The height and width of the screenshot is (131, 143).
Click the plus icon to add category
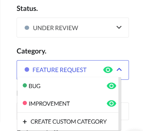pyautogui.click(x=25, y=122)
